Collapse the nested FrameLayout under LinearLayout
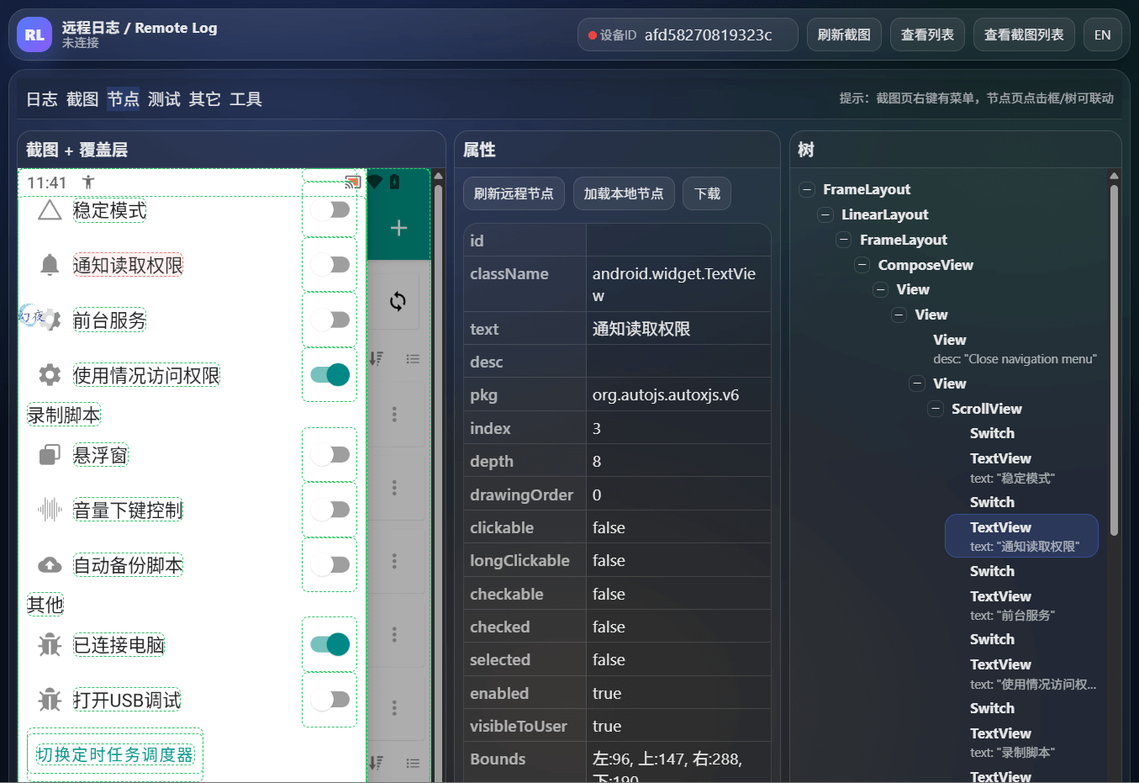The height and width of the screenshot is (783, 1139). click(x=844, y=240)
